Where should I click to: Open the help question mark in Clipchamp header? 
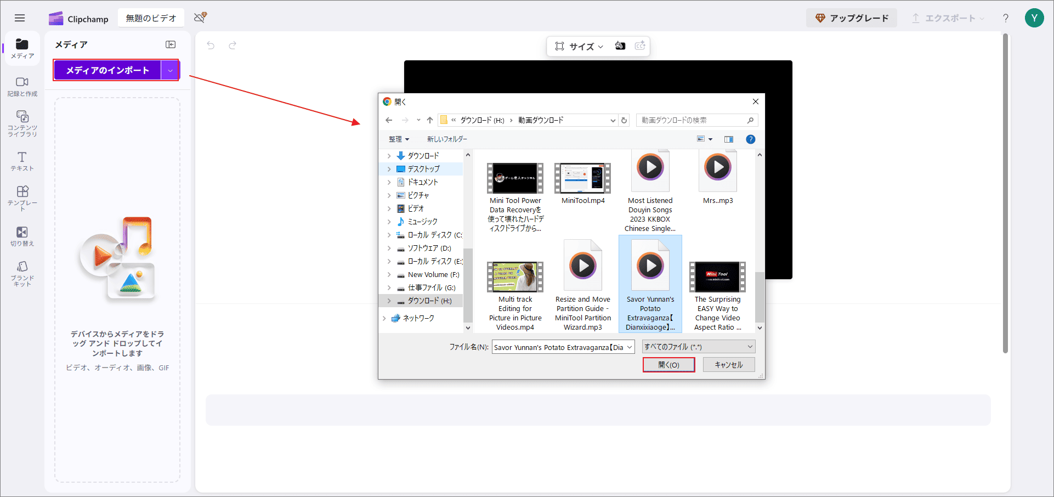tap(1006, 18)
